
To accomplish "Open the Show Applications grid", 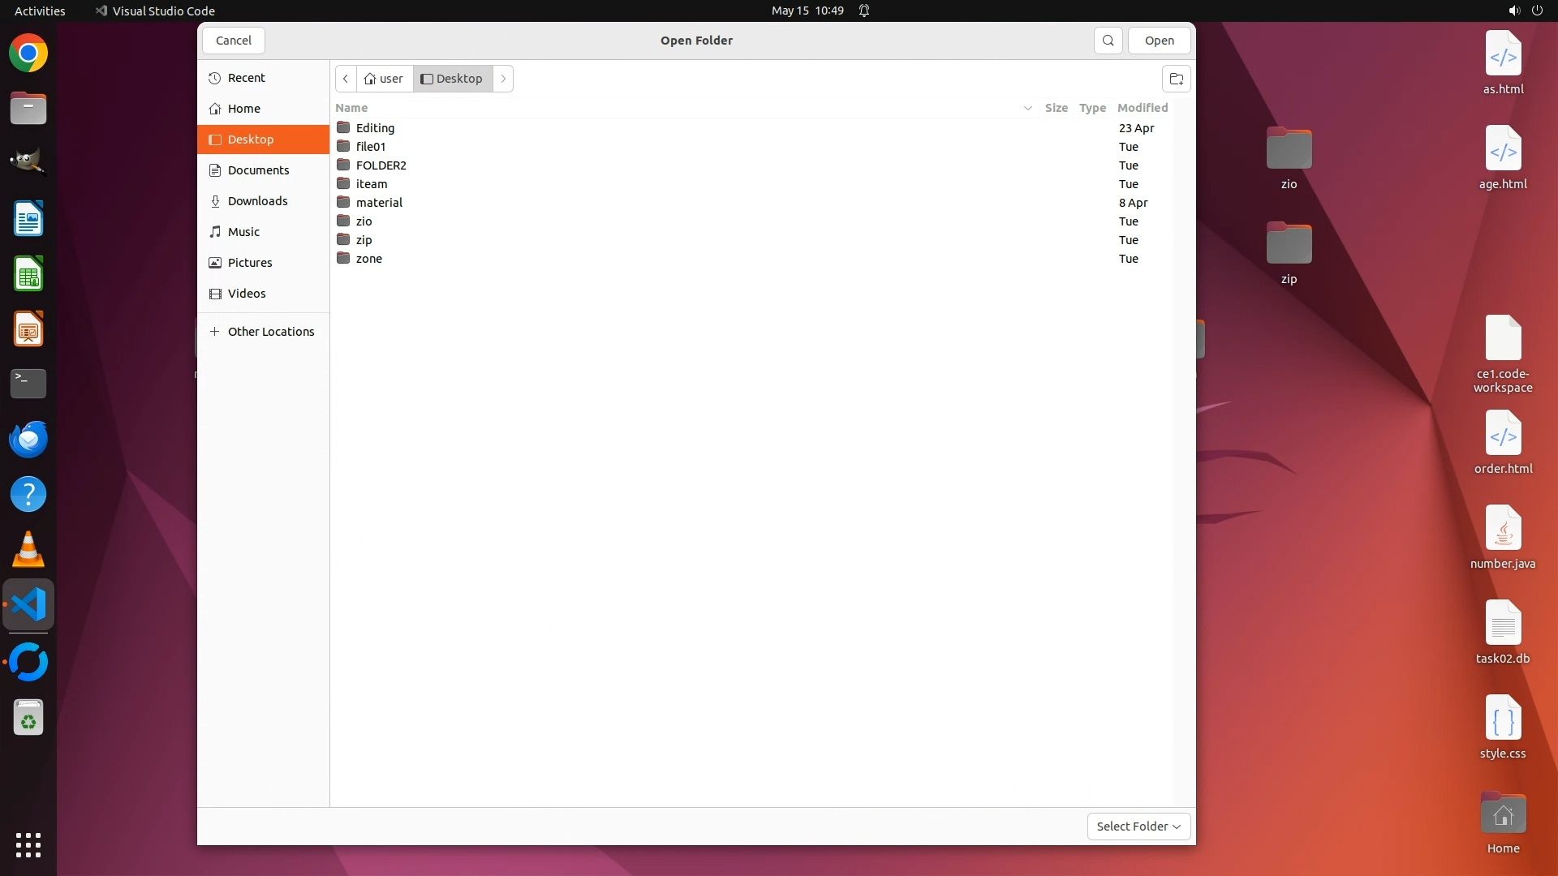I will click(x=28, y=844).
